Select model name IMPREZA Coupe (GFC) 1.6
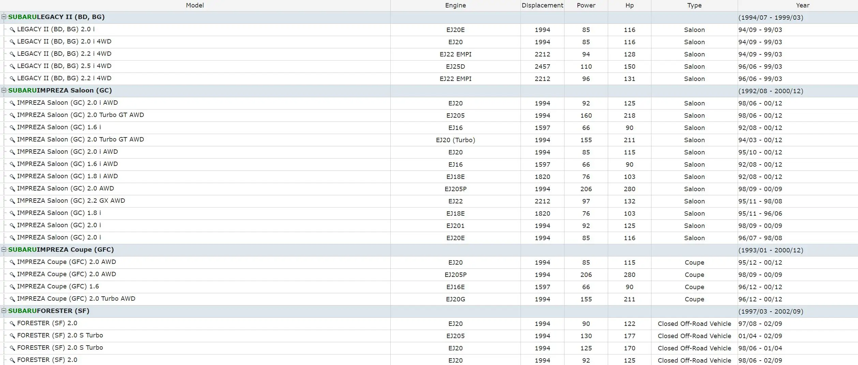Viewport: 858px width, 365px height. tap(58, 286)
